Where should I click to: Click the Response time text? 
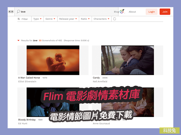point(76,40)
